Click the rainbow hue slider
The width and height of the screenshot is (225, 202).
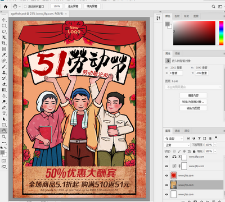(x=221, y=33)
